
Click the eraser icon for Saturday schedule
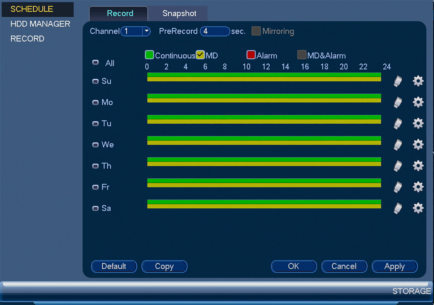pos(398,208)
